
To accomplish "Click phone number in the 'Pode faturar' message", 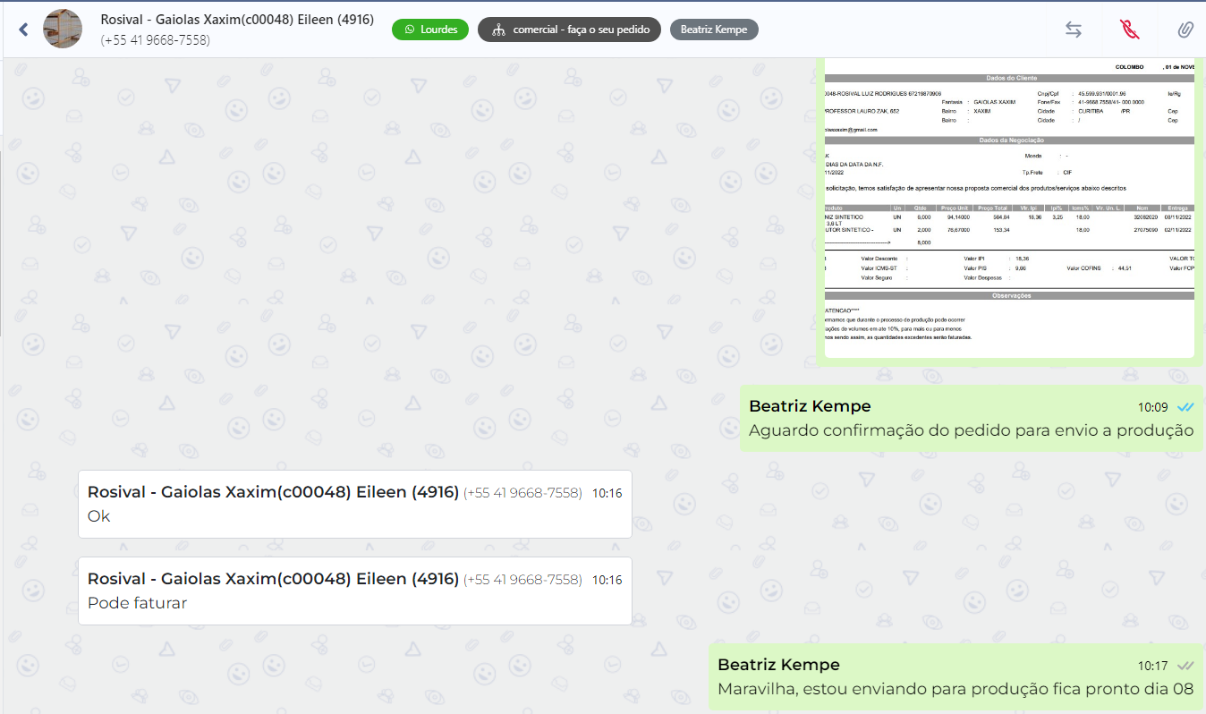I will point(522,580).
